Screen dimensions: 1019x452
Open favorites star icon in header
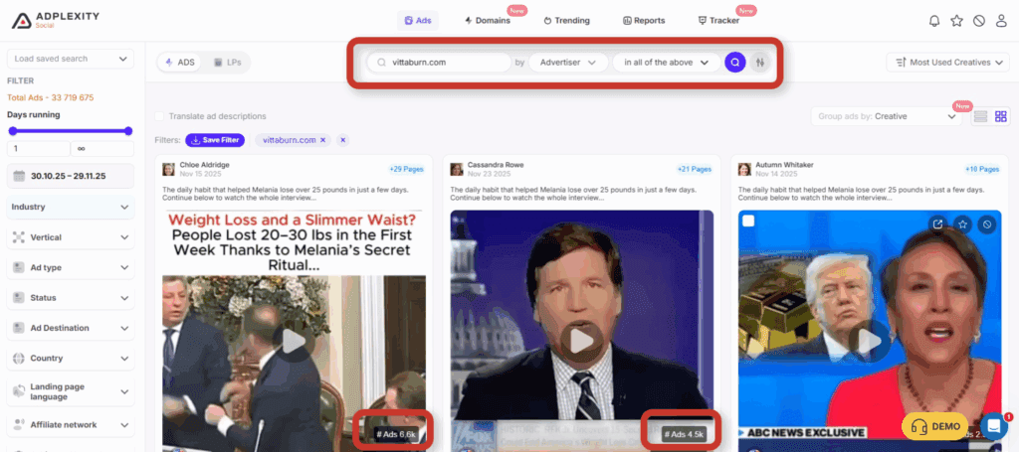click(956, 21)
